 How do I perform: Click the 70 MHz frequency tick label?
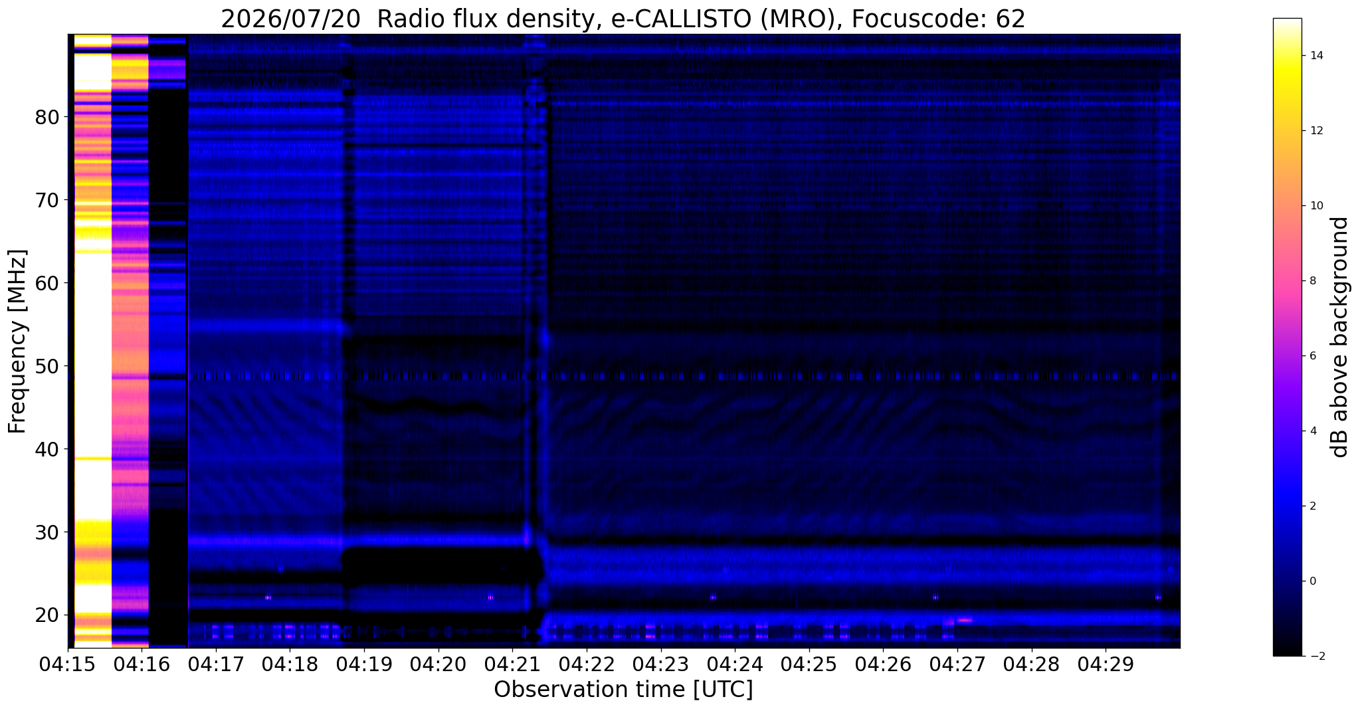(47, 200)
